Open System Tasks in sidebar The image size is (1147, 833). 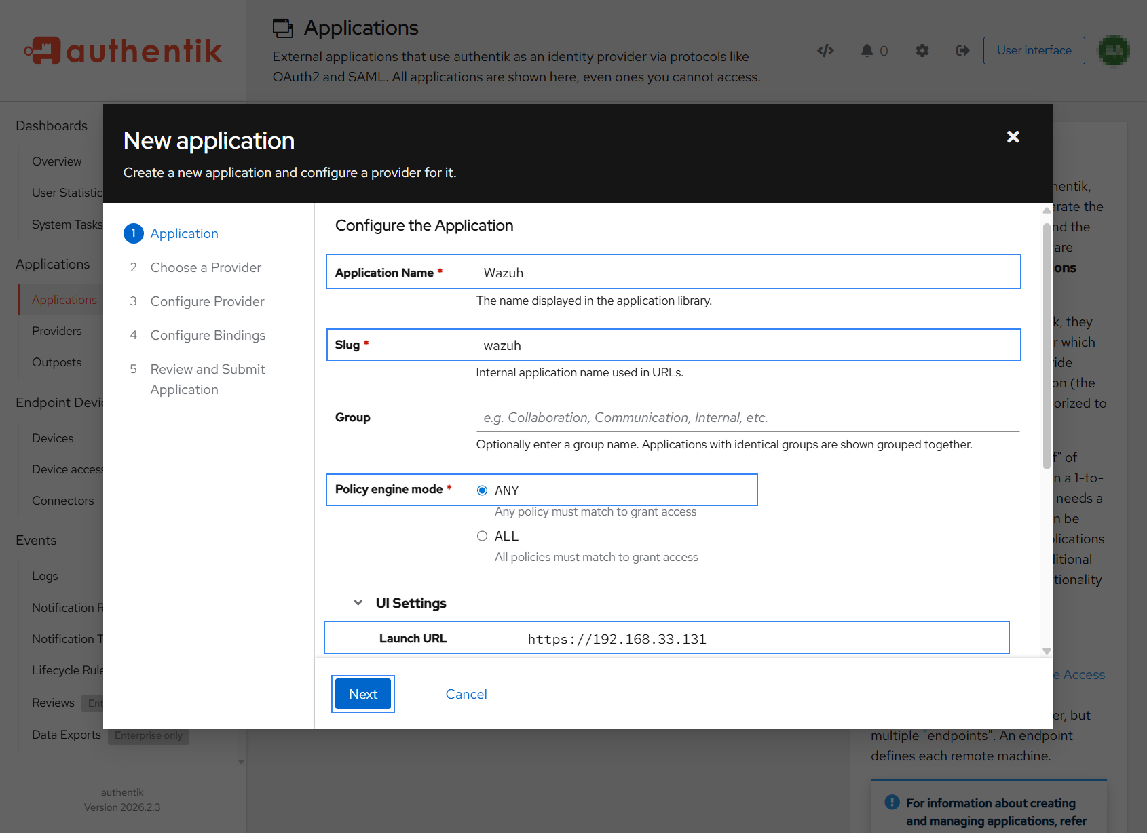click(x=67, y=225)
